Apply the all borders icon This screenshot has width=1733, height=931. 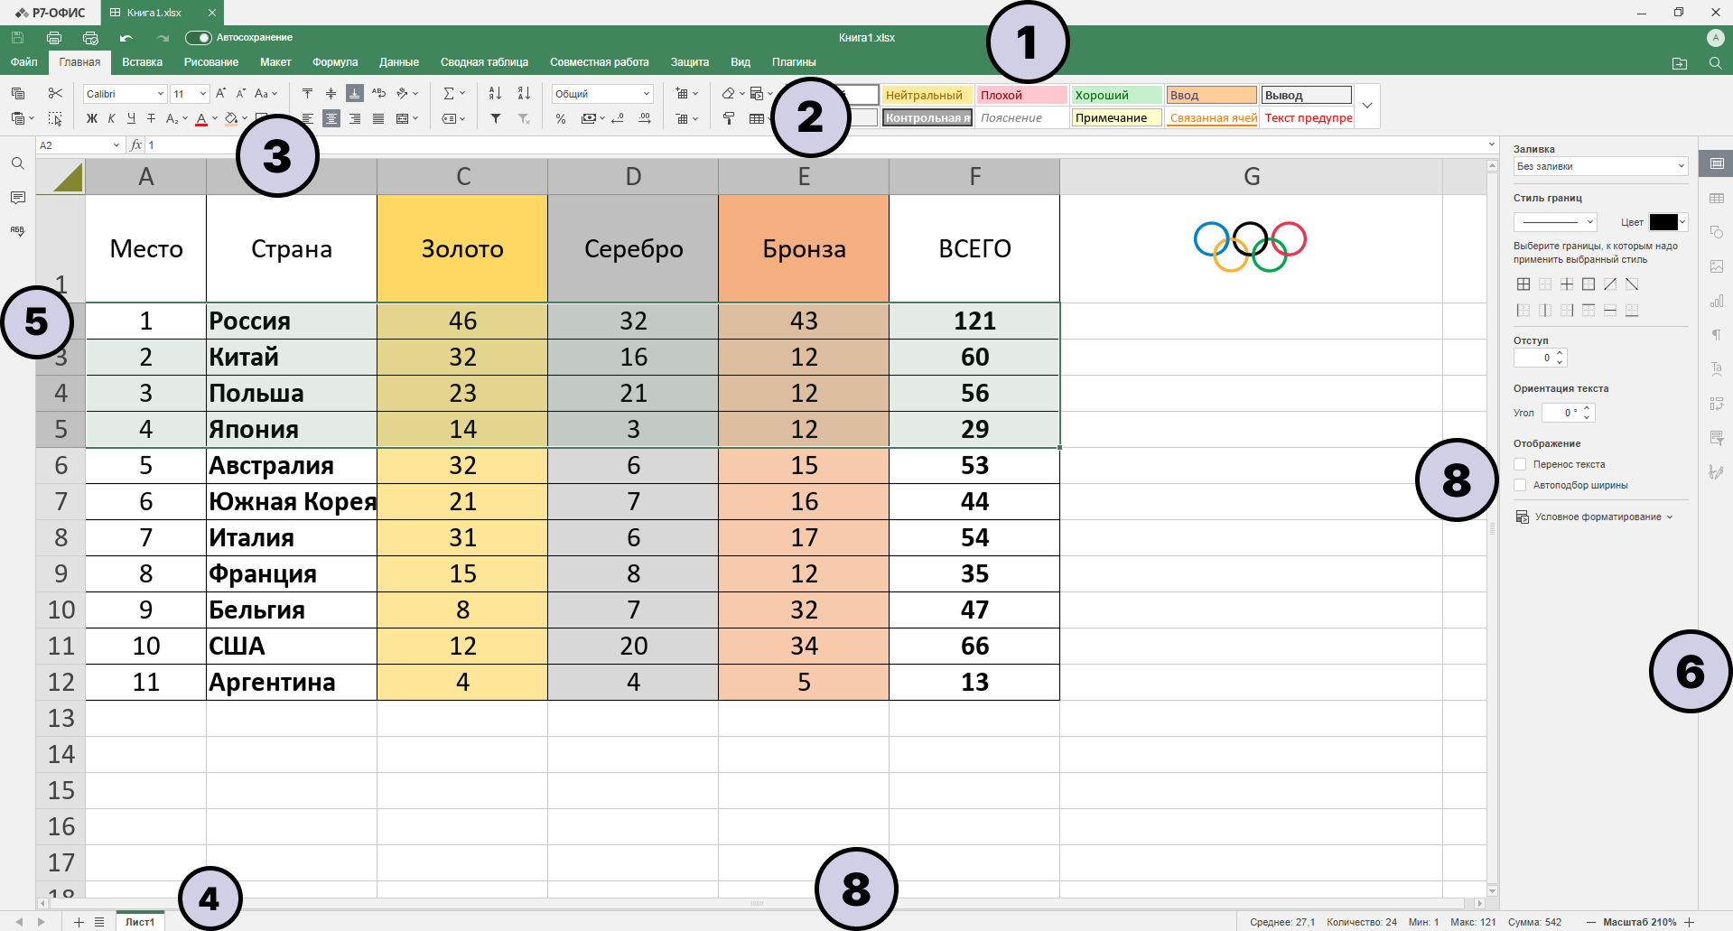tap(1523, 284)
